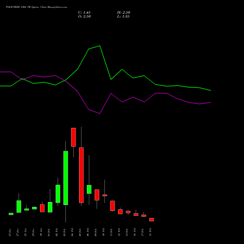This screenshot has height=244, width=244.
Task: Click the purple indicator line at its trough
Action: coord(100,114)
